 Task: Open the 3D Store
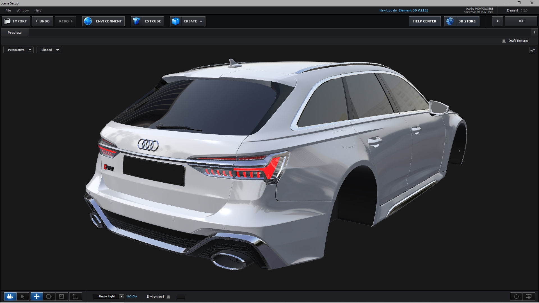pyautogui.click(x=462, y=21)
